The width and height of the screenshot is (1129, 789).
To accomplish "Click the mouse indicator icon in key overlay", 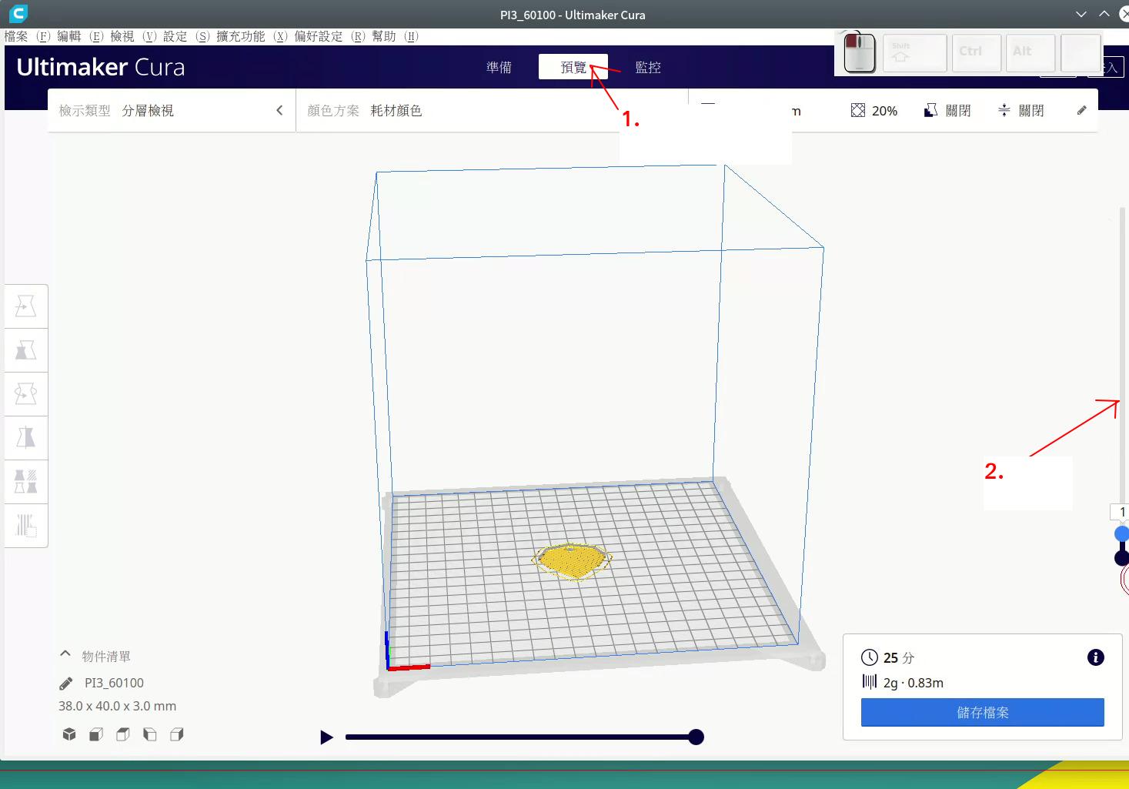I will (x=860, y=53).
